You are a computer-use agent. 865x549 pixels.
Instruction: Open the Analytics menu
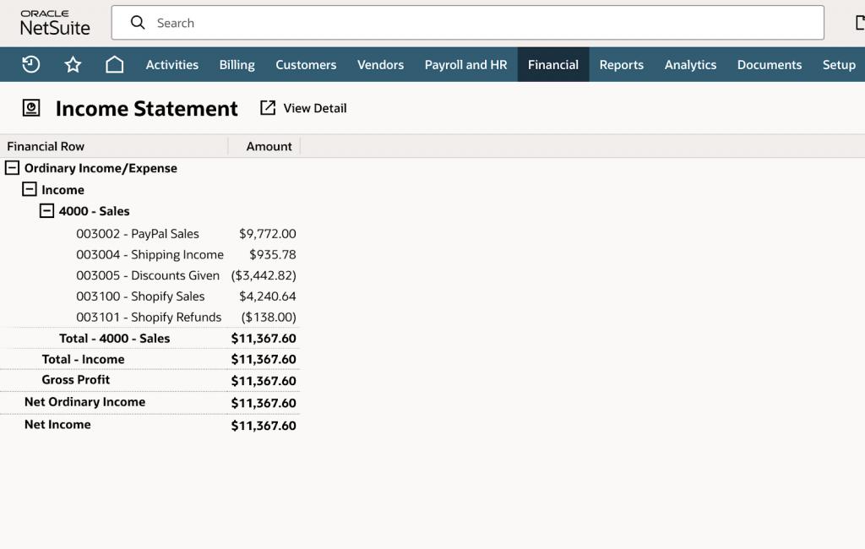(690, 65)
